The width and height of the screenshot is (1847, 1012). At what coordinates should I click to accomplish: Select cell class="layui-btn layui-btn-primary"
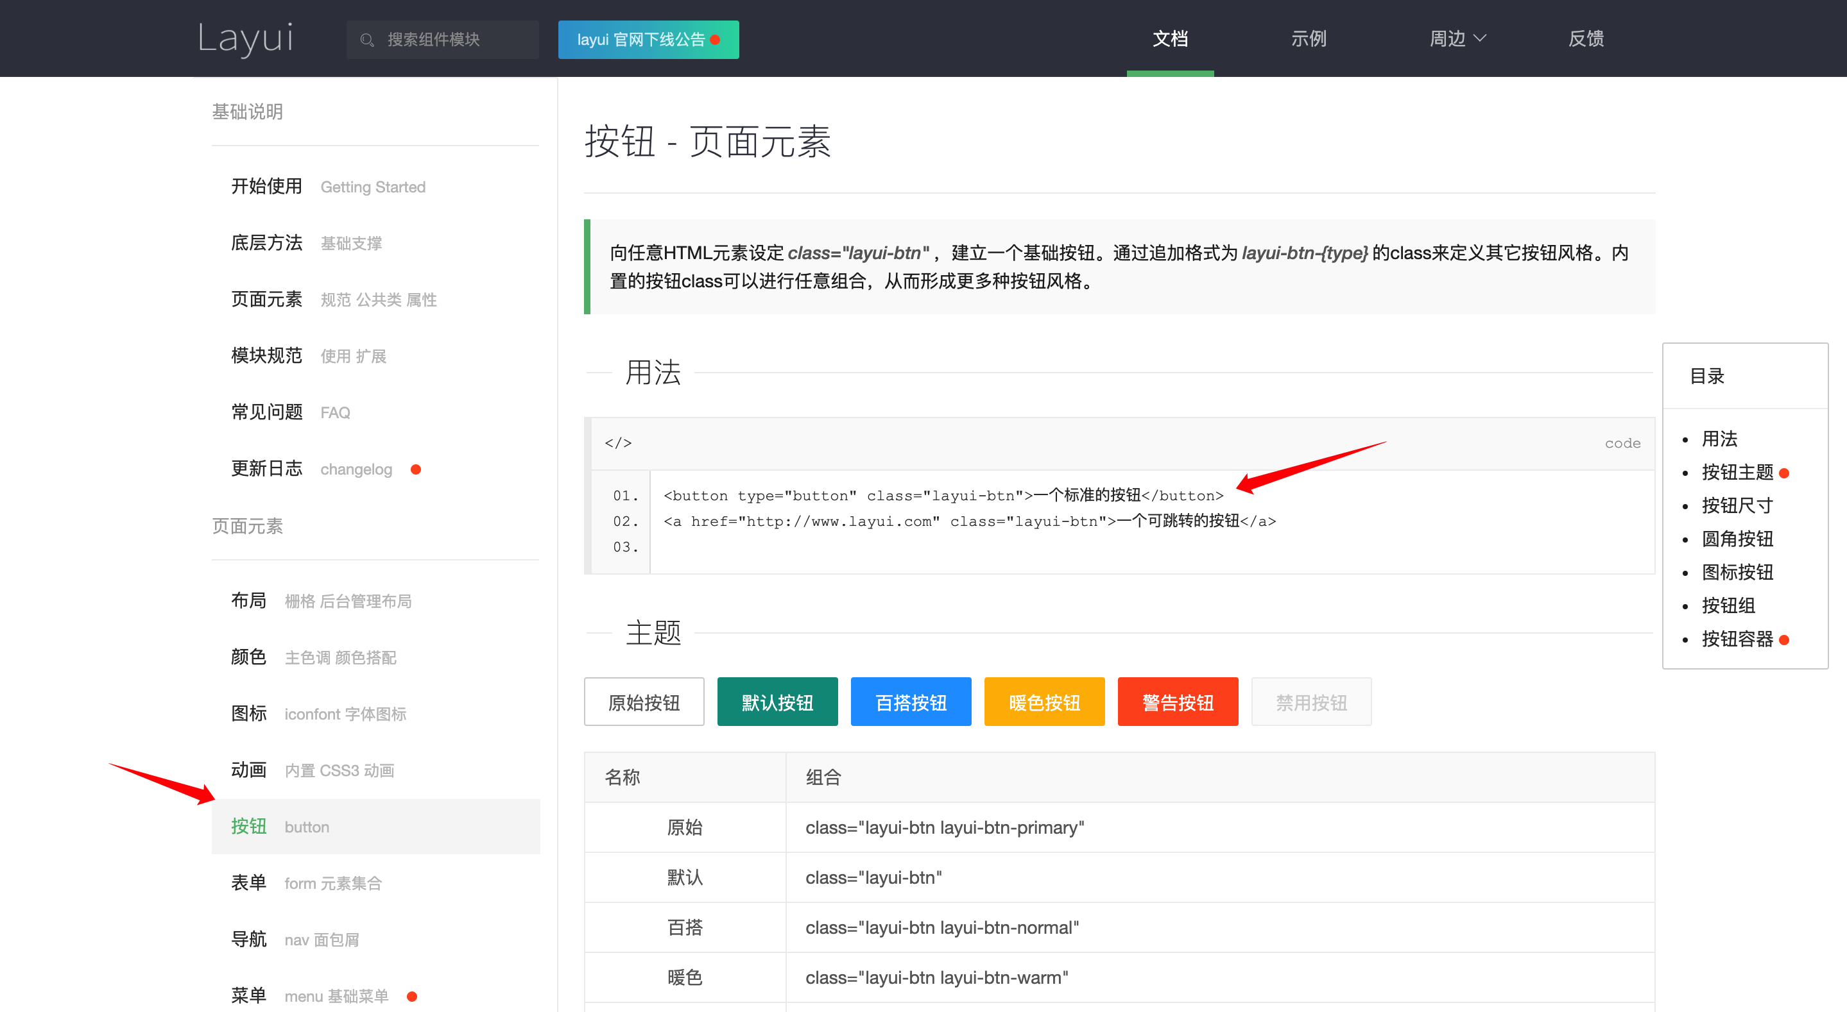point(1221,827)
